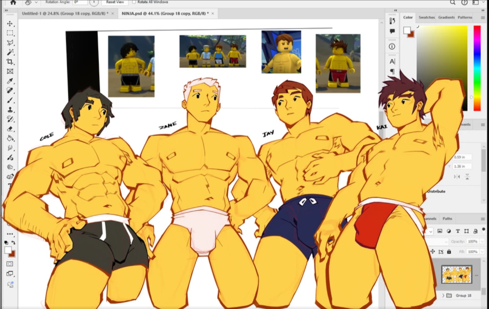This screenshot has height=309, width=489.
Task: Open the History panel icon
Action: point(392,21)
